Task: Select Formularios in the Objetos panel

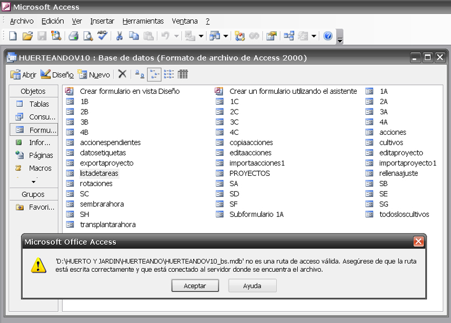Action: pyautogui.click(x=34, y=130)
